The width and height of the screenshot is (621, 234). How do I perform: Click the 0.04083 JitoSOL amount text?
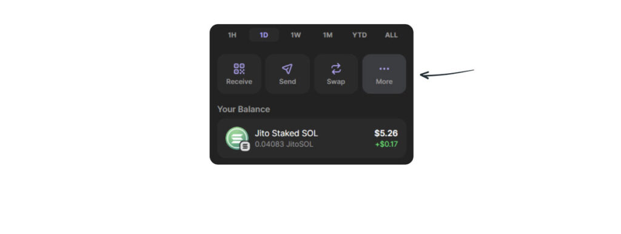click(x=284, y=145)
